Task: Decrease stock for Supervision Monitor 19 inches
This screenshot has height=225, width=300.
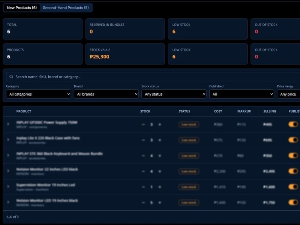Action: 143,187
